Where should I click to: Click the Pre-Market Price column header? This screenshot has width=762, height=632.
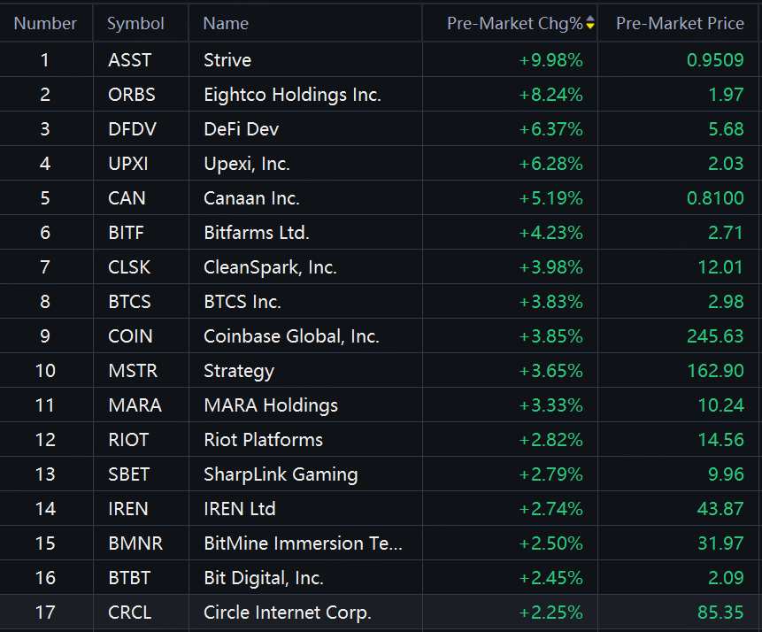pos(680,24)
